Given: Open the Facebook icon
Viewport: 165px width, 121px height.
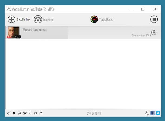Looking at the screenshot, I should (x=153, y=113).
